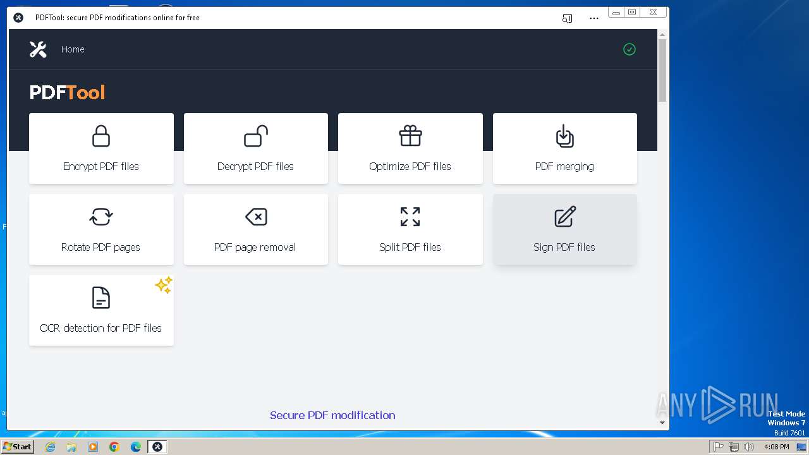This screenshot has width=809, height=455.
Task: Click the scrollbar down arrow
Action: [x=662, y=423]
